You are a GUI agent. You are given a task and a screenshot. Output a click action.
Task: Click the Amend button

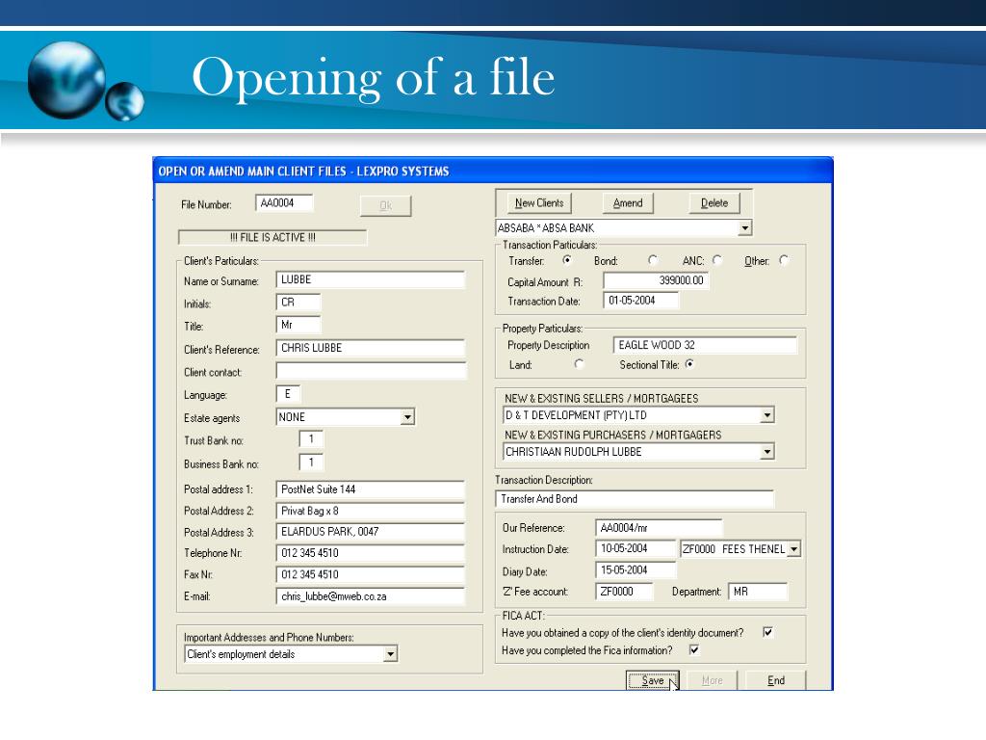[x=628, y=203]
